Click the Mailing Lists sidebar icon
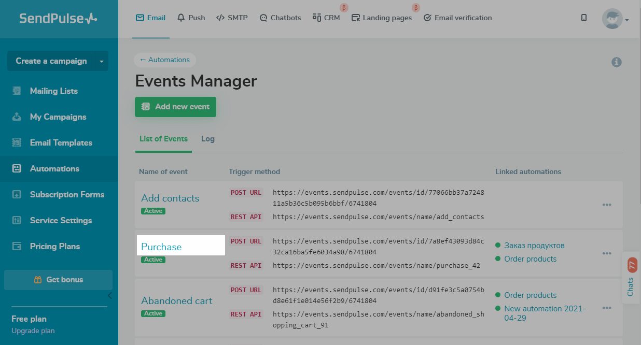 [x=17, y=91]
